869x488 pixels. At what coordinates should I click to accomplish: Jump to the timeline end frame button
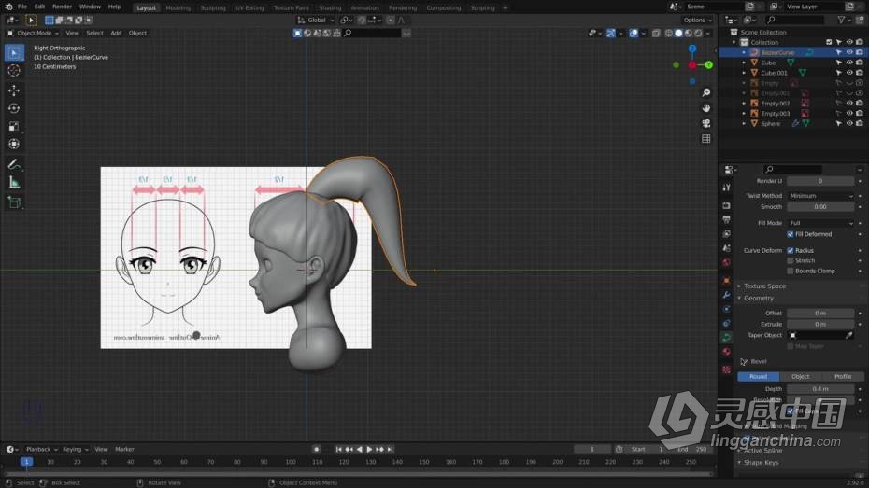[x=391, y=449]
